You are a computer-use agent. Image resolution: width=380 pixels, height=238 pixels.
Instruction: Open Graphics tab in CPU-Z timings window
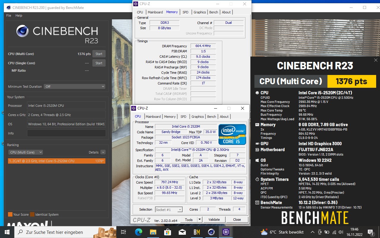coord(199,12)
